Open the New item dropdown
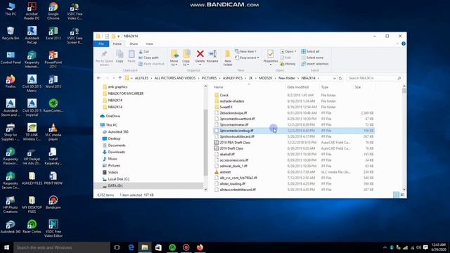 245,51
